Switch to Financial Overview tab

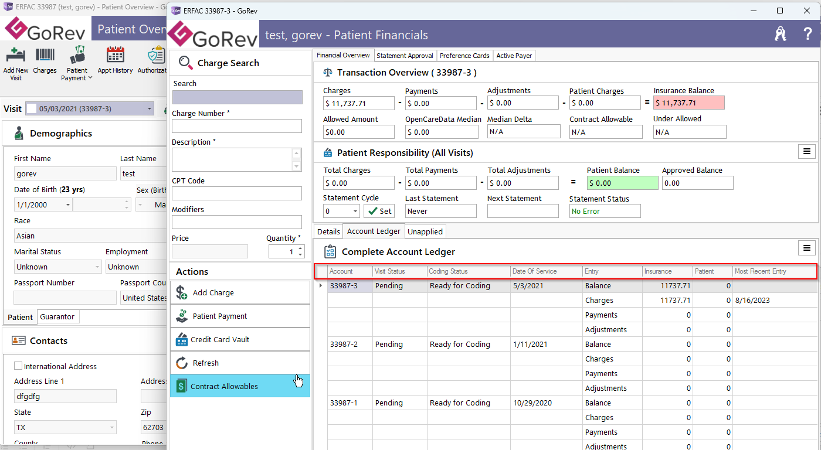[x=343, y=55]
